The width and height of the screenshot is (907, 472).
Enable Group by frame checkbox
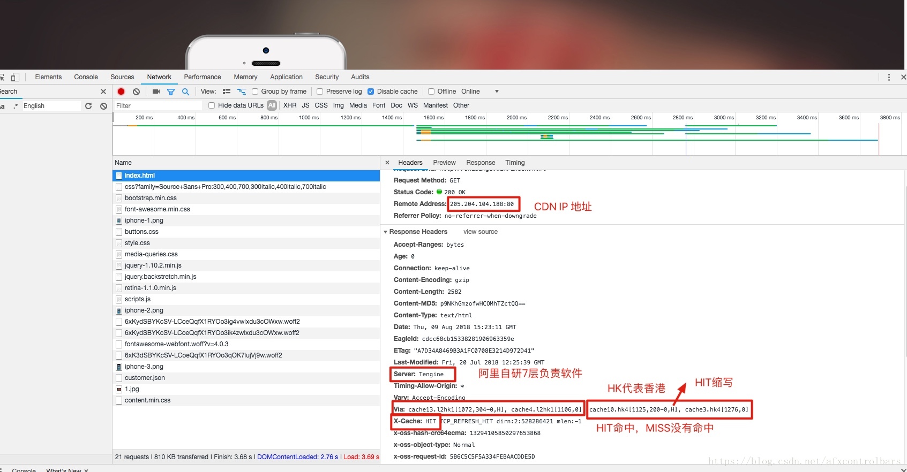tap(255, 92)
